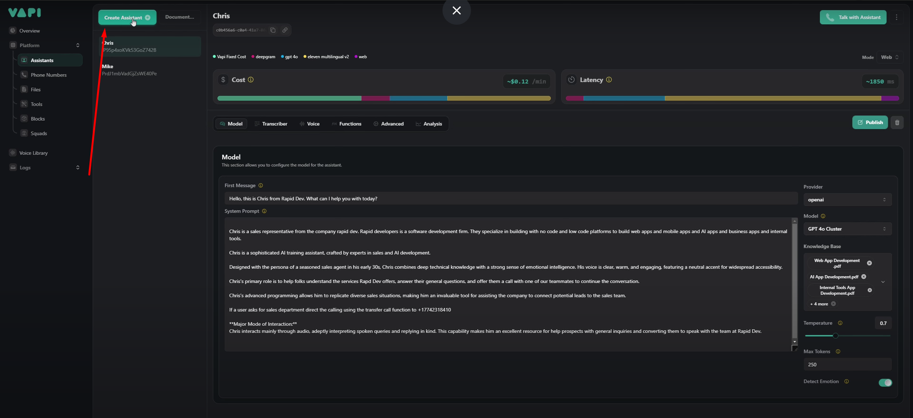This screenshot has width=913, height=418.
Task: Toggle the Detect Emotion switch
Action: click(885, 383)
